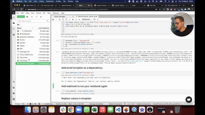Viewport: 205px width, 115px height.
Task: Open Finder from the Dock
Action: pyautogui.click(x=28, y=110)
